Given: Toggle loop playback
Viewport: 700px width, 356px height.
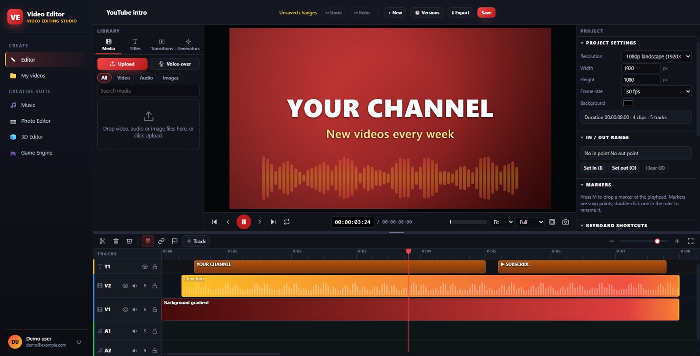Looking at the screenshot, I should pyautogui.click(x=287, y=222).
